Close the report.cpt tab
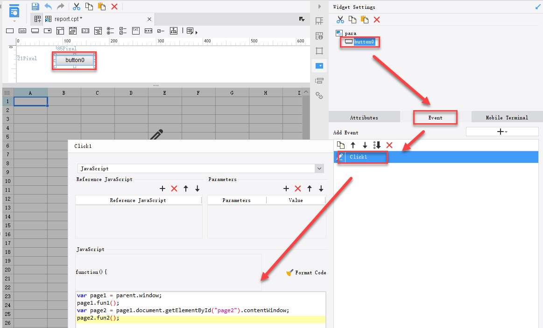543x328 pixels. click(149, 19)
